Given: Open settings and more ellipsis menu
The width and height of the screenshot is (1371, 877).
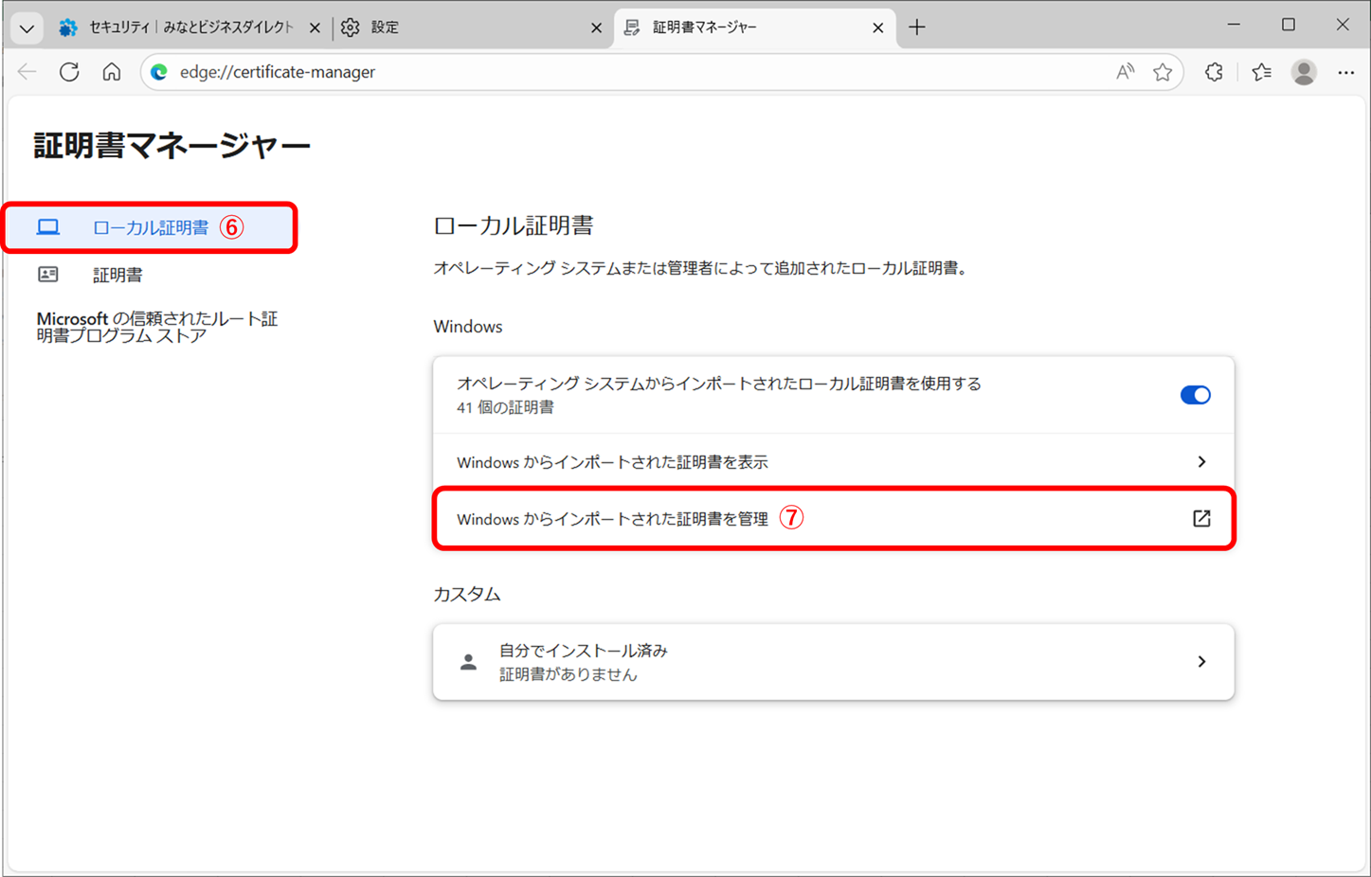Looking at the screenshot, I should (x=1345, y=72).
